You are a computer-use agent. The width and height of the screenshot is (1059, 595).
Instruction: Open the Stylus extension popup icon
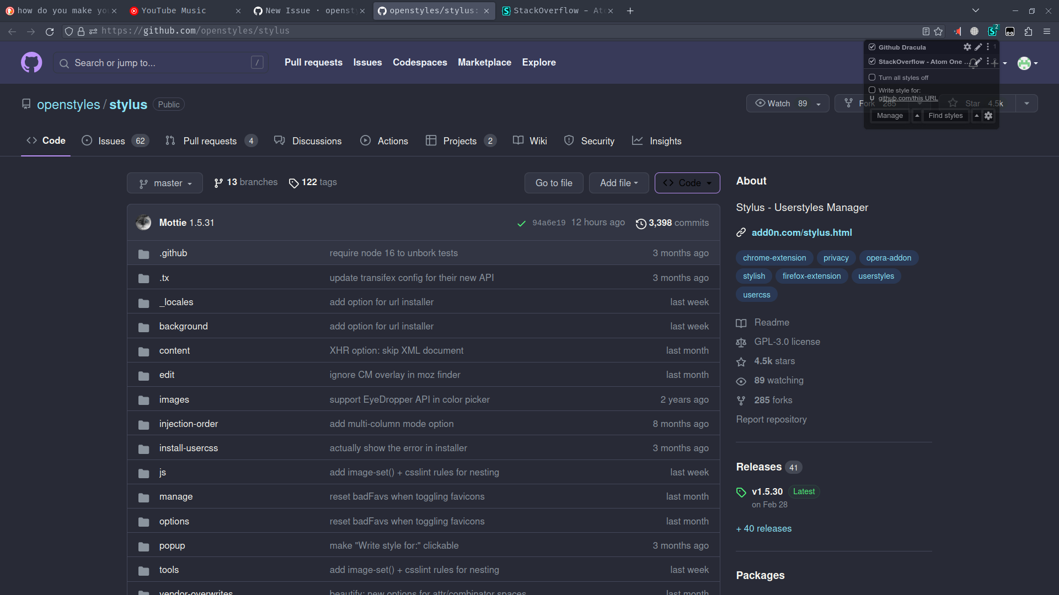(x=993, y=31)
